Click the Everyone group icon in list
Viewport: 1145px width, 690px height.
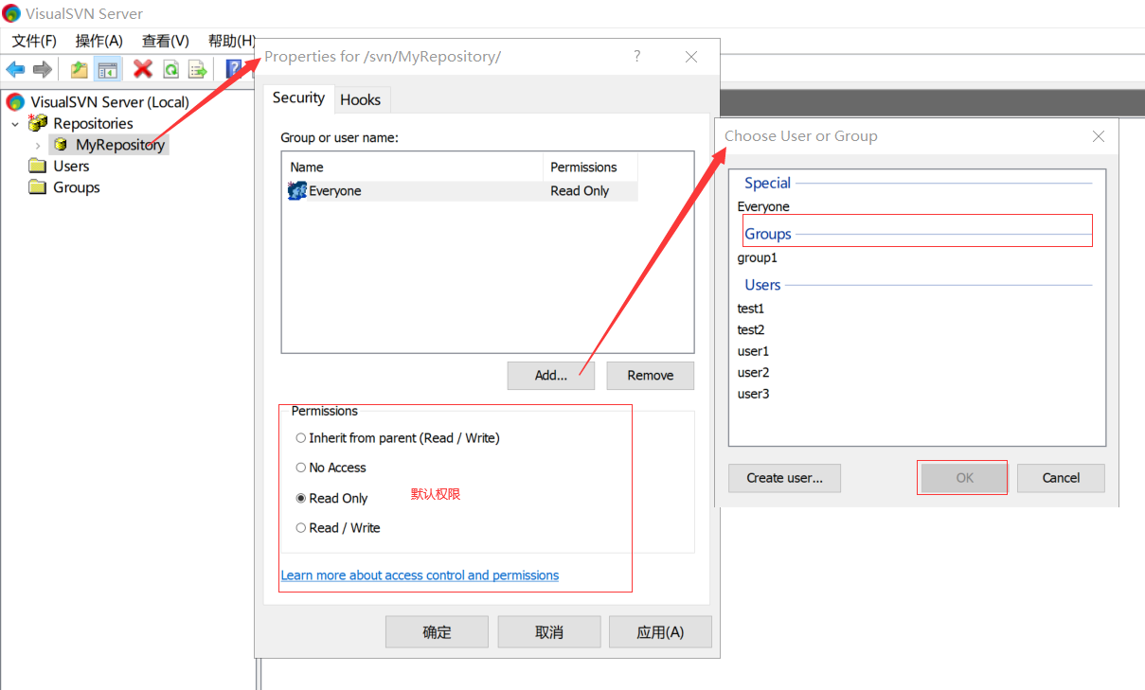pyautogui.click(x=297, y=190)
